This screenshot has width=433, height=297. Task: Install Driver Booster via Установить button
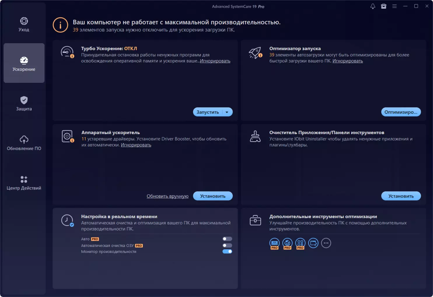pos(213,196)
